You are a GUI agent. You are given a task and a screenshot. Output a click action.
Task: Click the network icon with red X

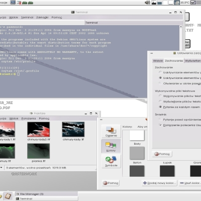coord(19,3)
